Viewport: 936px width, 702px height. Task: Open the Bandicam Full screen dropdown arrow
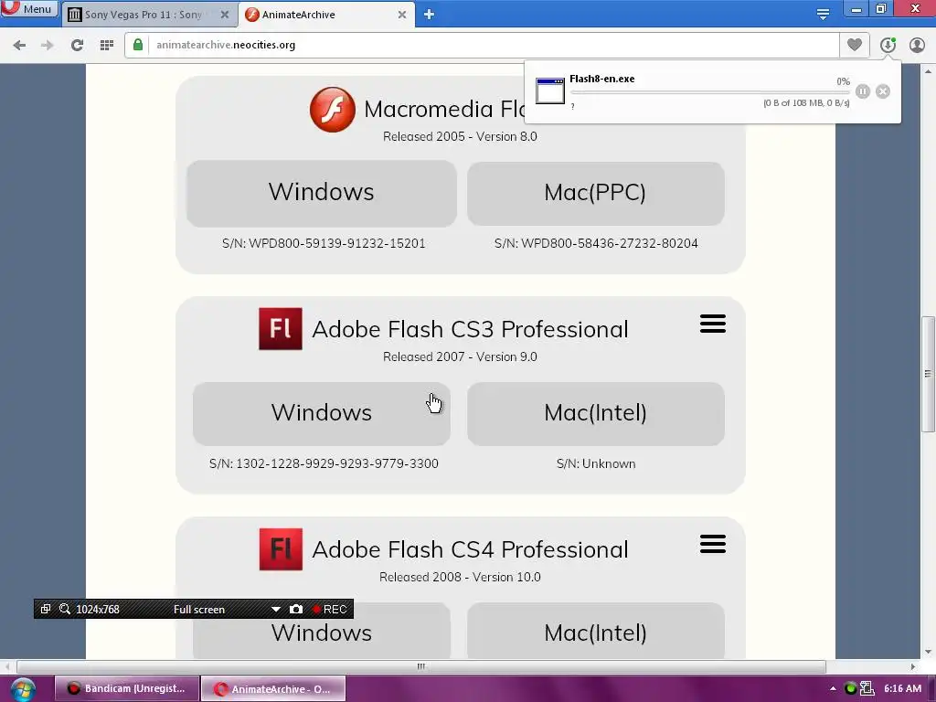click(276, 609)
